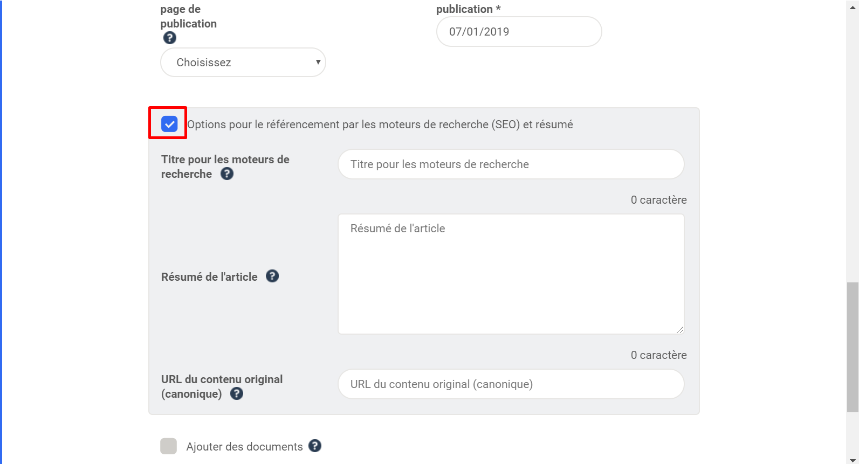Click the SEO options label text

point(380,124)
